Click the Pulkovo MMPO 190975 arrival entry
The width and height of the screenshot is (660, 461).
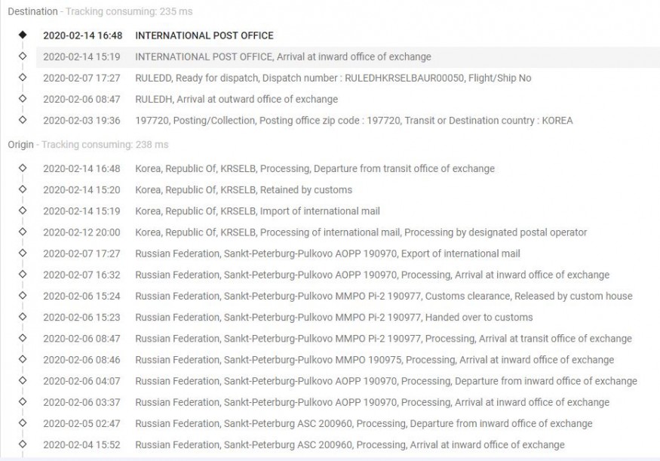point(374,360)
